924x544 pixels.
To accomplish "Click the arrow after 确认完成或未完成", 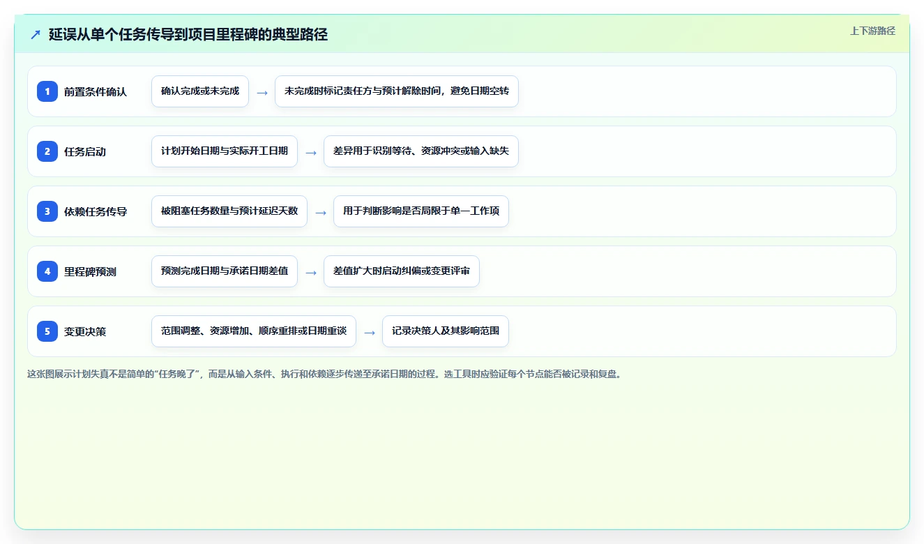I will pyautogui.click(x=262, y=92).
